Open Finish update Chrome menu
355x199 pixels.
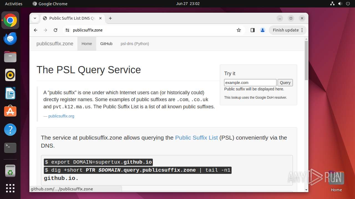[288, 30]
